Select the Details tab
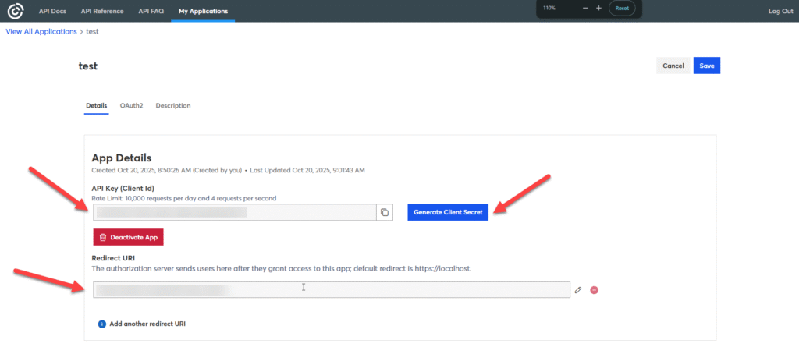Viewport: 799px width, 347px height. coord(96,105)
